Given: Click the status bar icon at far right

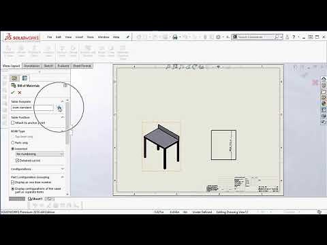Looking at the screenshot, I should [x=320, y=212].
